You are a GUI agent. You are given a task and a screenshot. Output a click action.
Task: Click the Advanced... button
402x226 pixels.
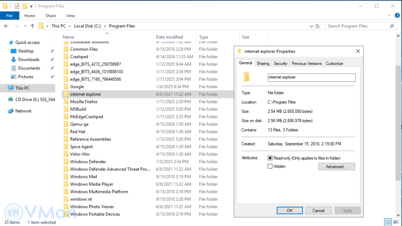[336, 167]
